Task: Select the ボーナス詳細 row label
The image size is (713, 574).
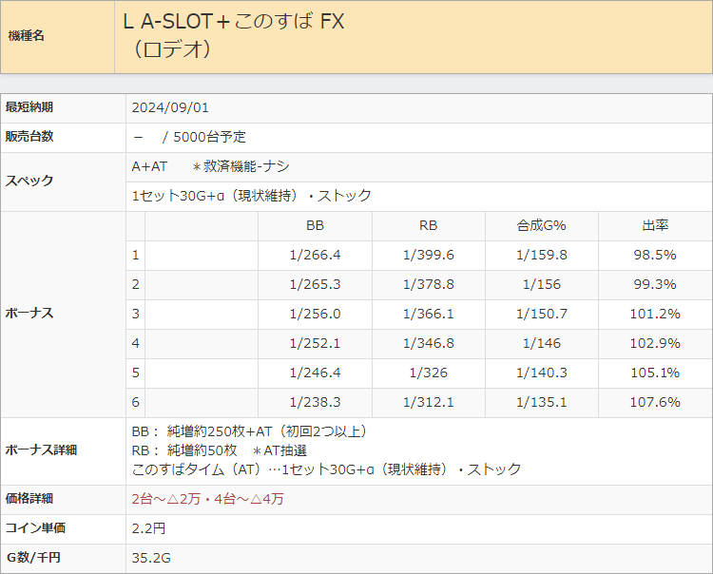Action: tap(41, 450)
